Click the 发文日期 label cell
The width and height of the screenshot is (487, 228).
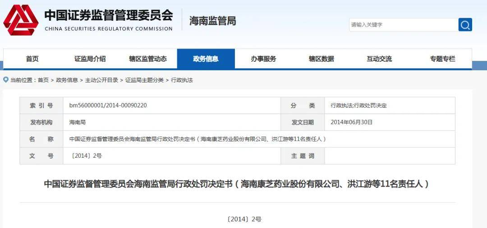click(x=303, y=122)
